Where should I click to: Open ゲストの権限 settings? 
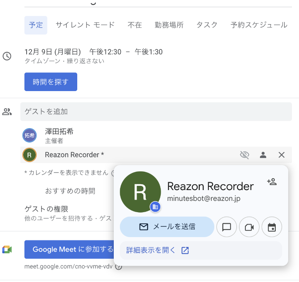point(47,209)
